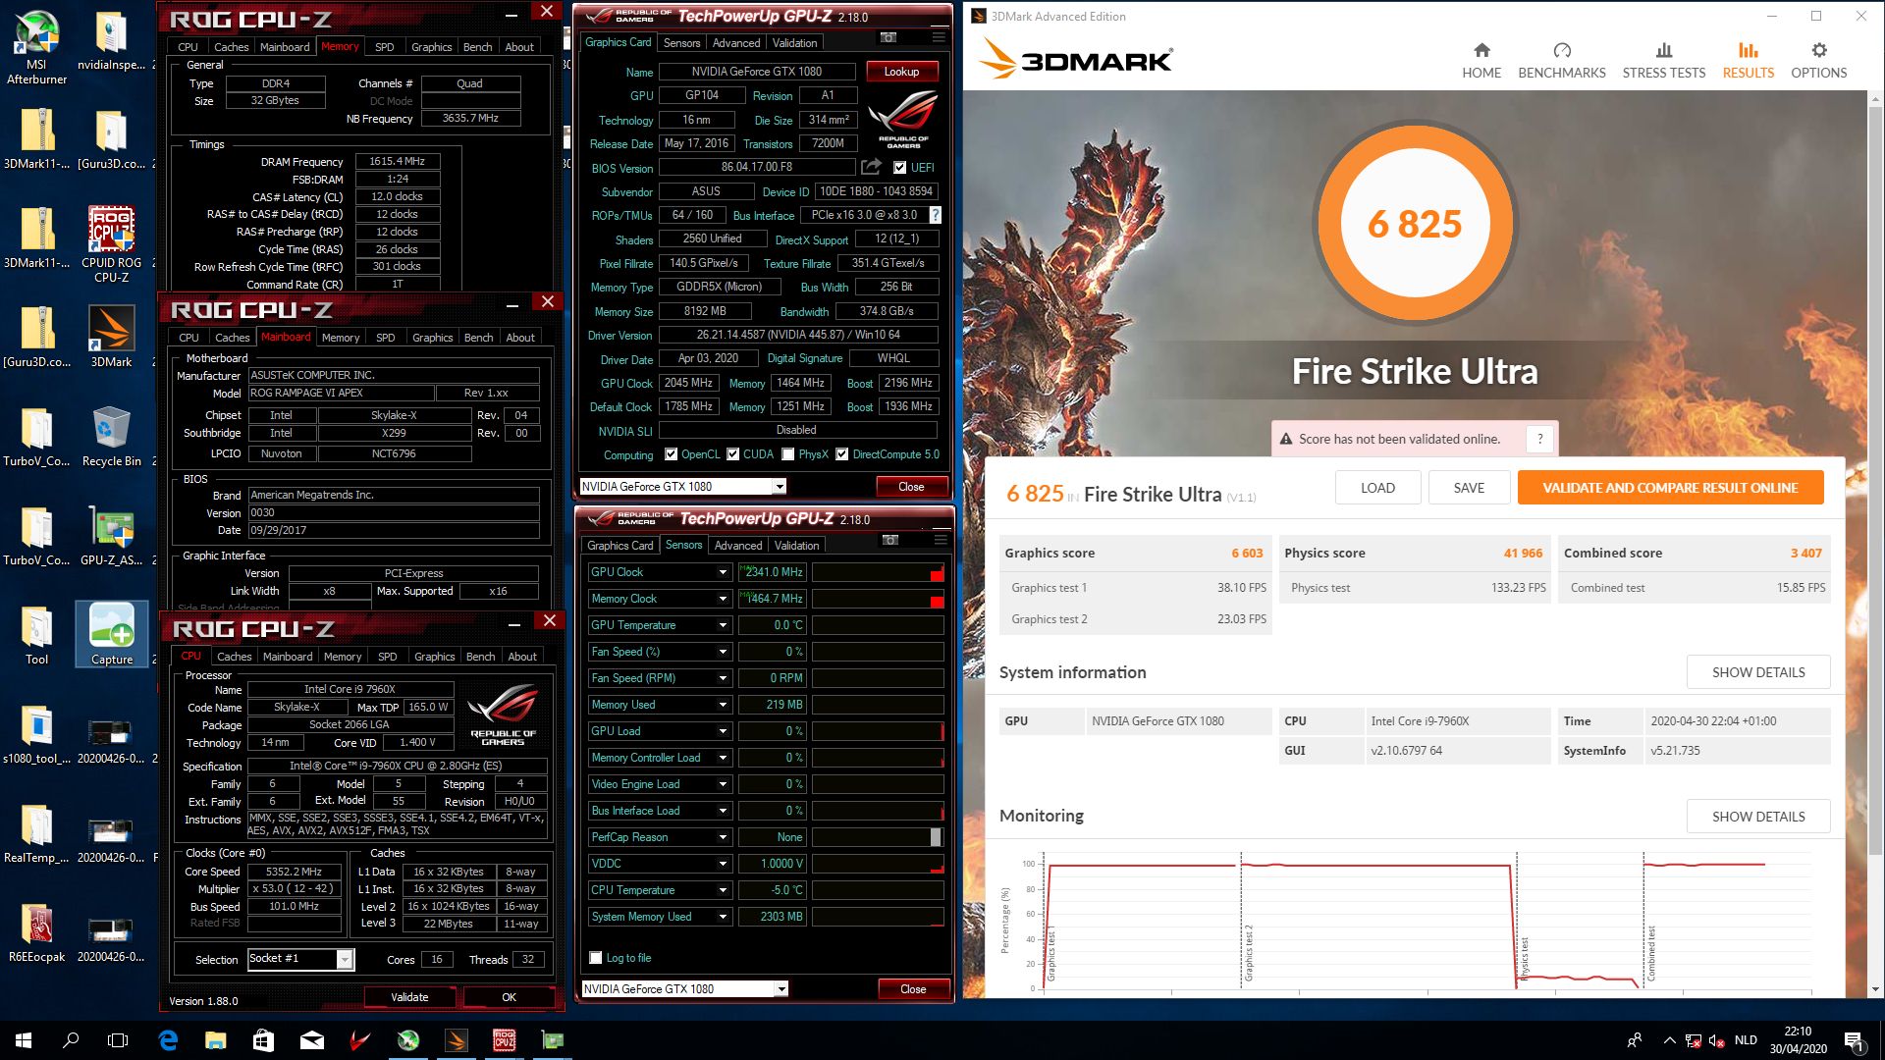Viewport: 1885px width, 1060px height.
Task: Click the 6 825 score circle
Action: point(1415,224)
